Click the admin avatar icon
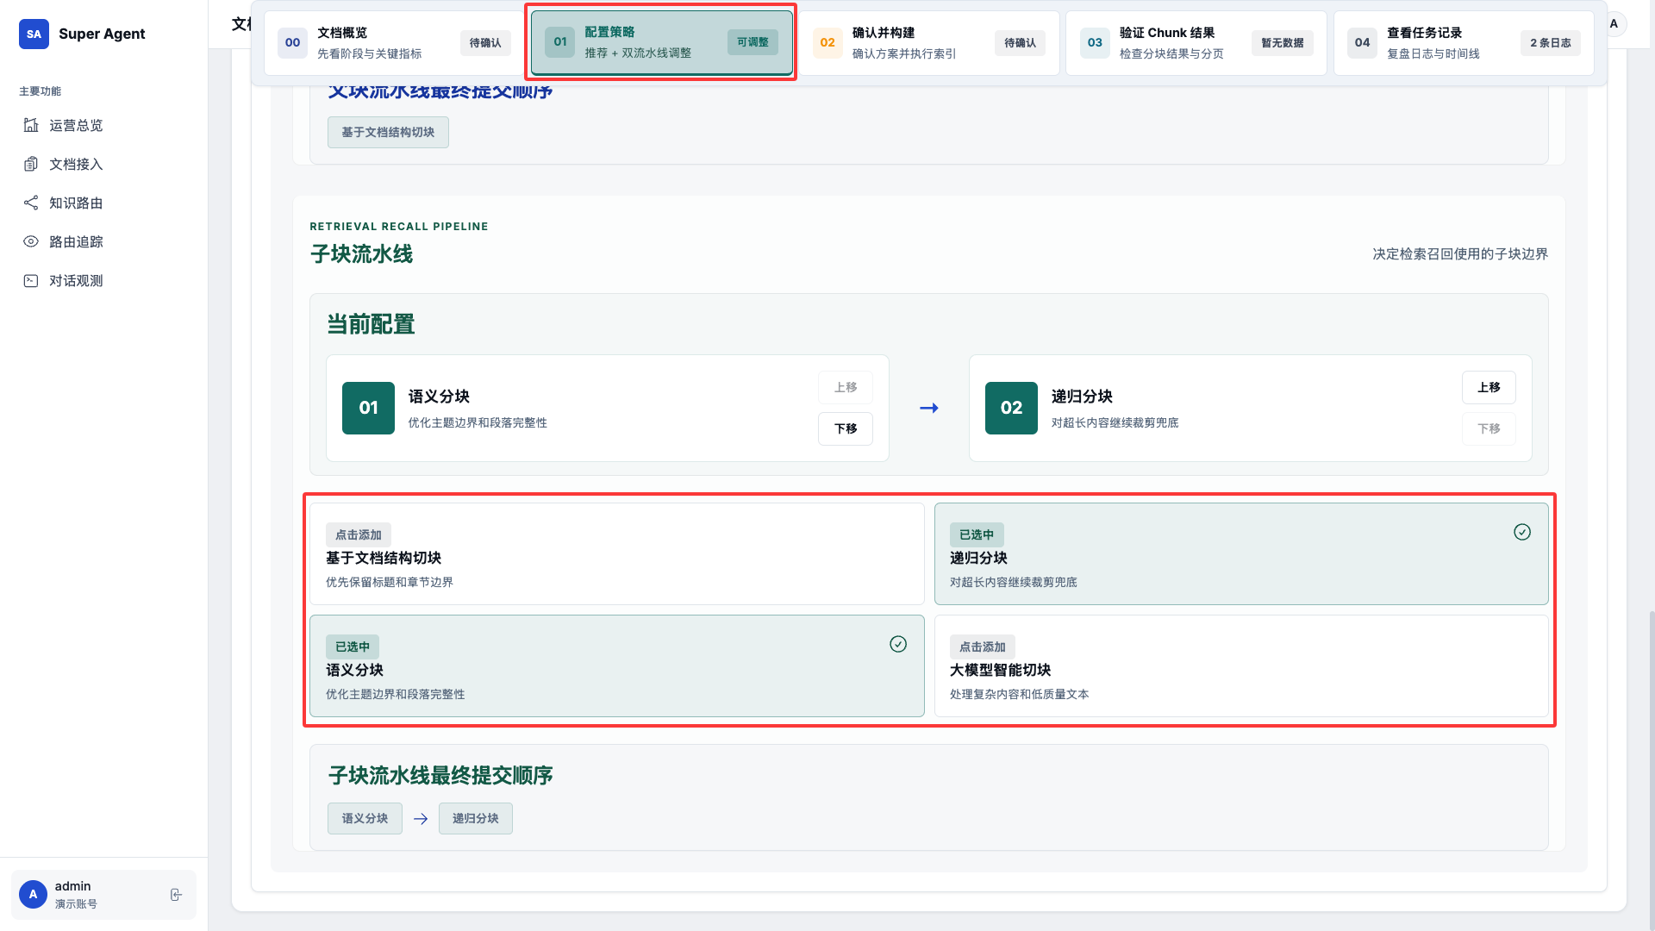 coord(33,895)
